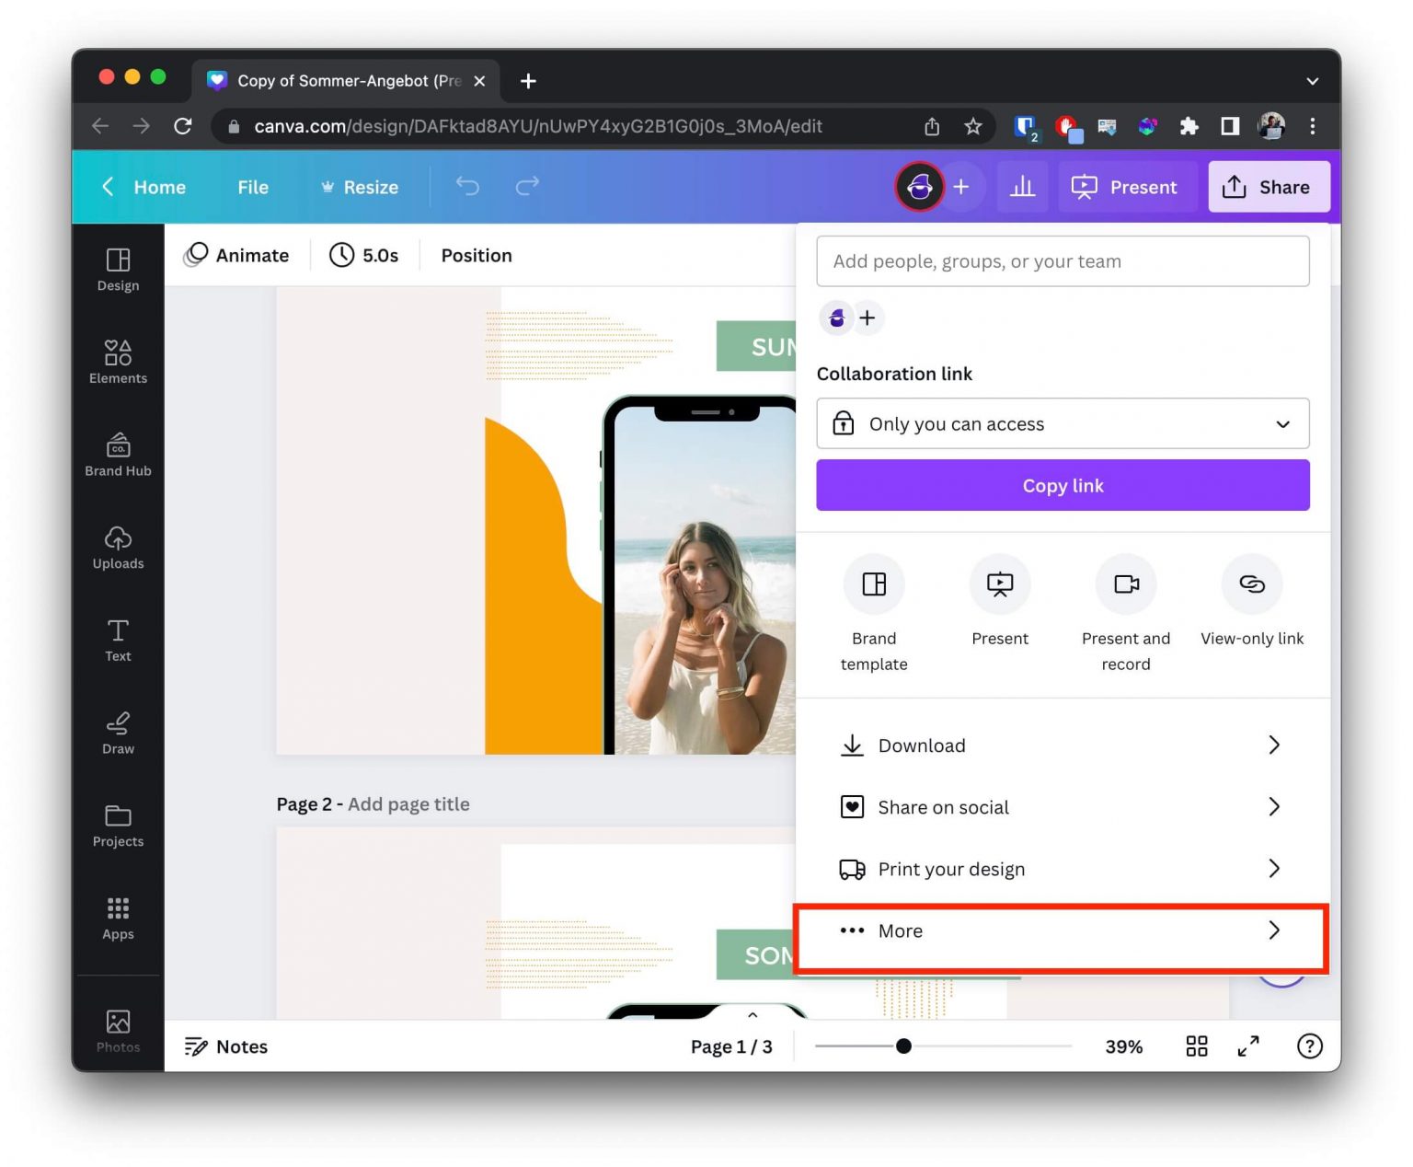Open Brand Hub from sidebar
1413x1167 pixels.
[118, 455]
